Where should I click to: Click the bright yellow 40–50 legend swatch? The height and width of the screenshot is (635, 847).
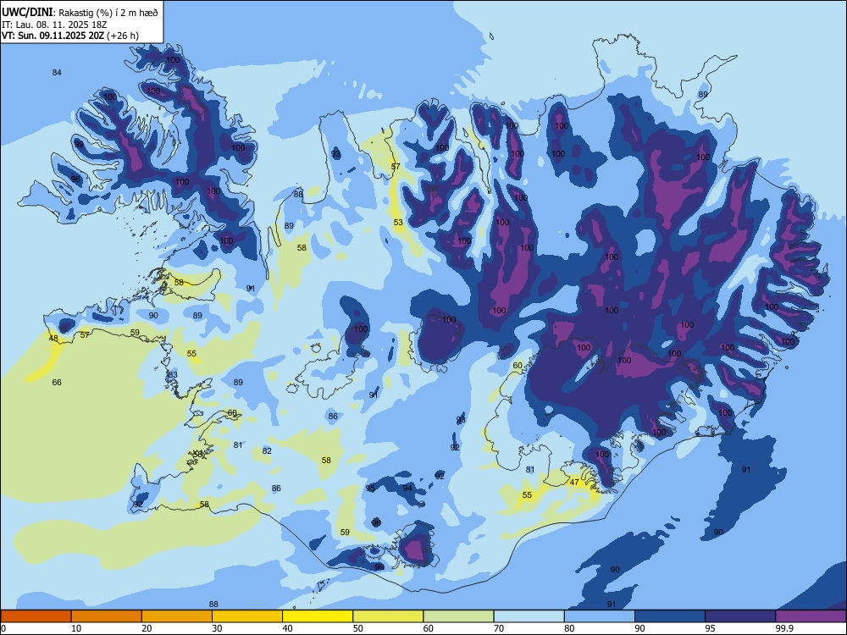(318, 616)
